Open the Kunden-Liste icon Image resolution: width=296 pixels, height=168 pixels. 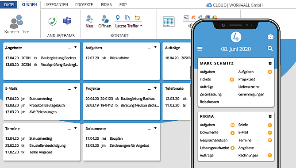17,22
